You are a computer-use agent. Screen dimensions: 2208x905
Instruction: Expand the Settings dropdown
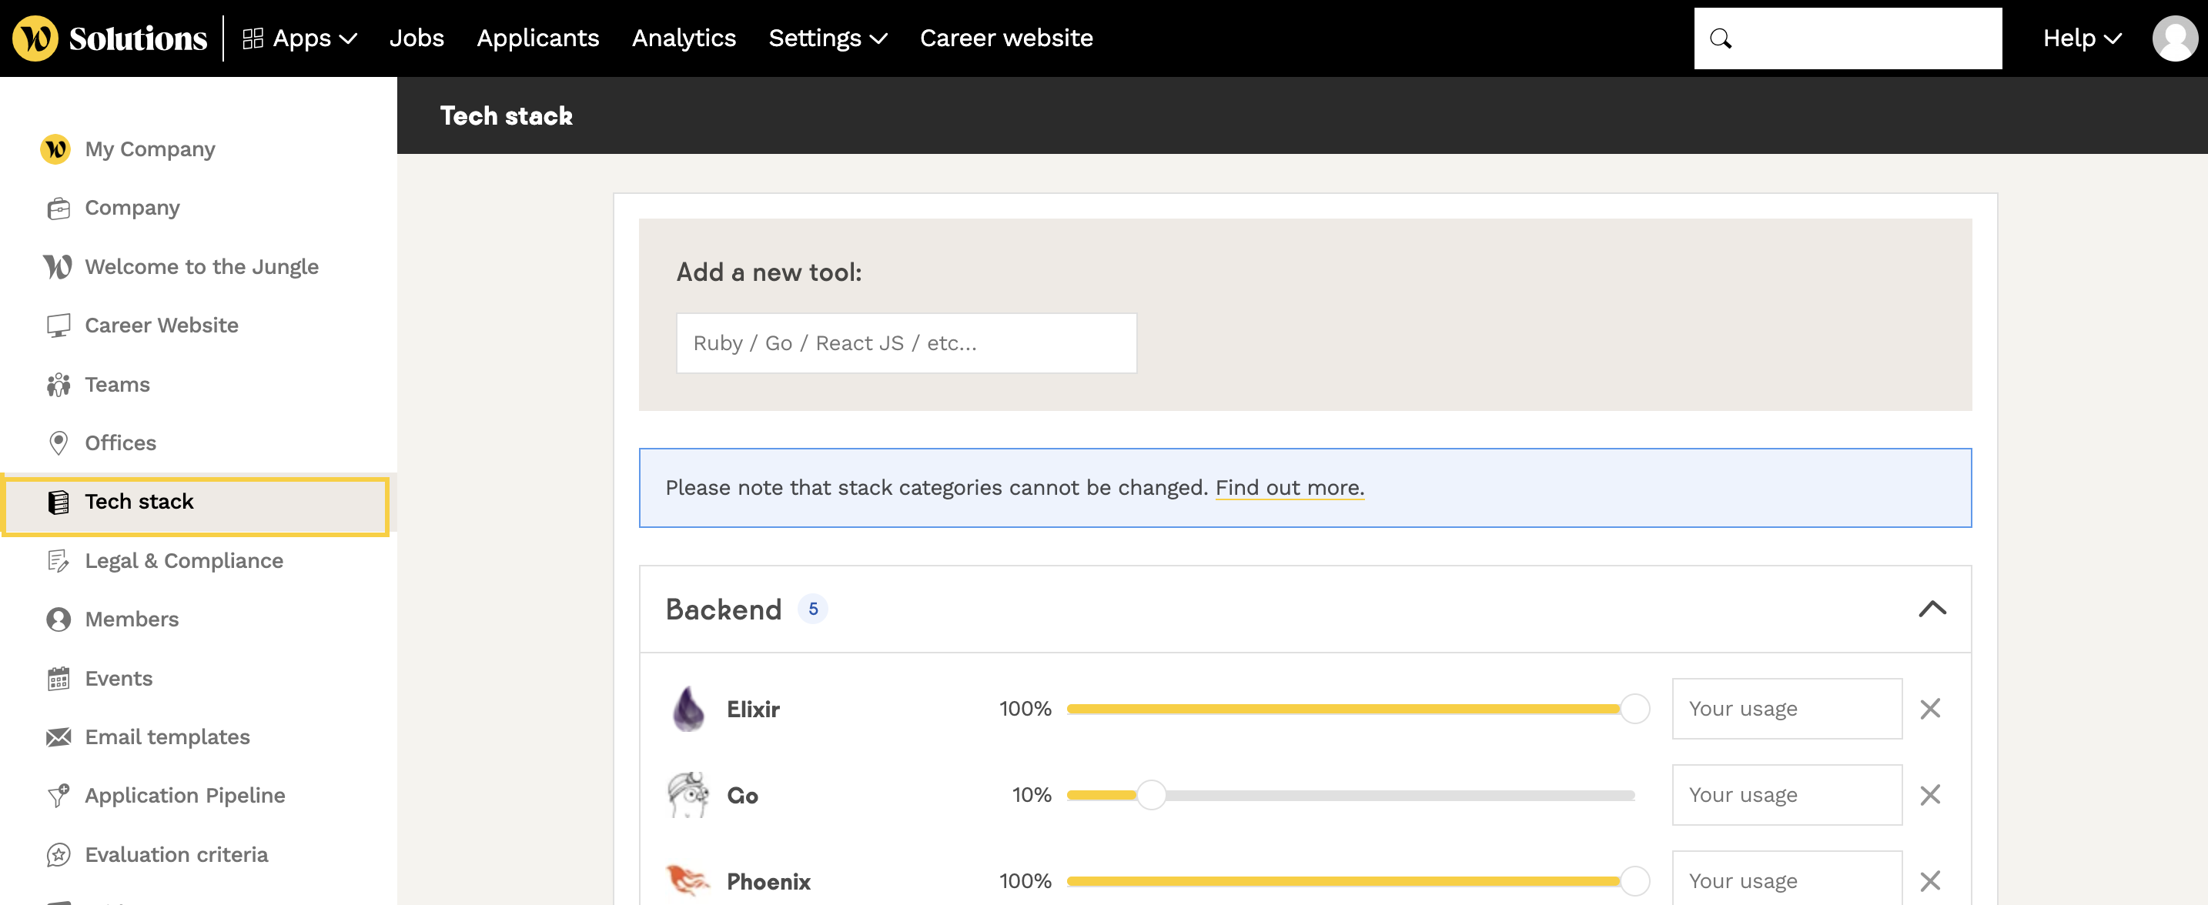pos(828,38)
